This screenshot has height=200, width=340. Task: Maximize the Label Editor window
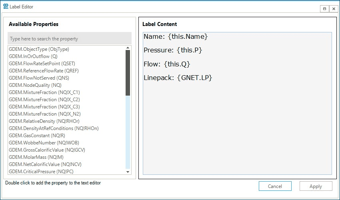pyautogui.click(x=324, y=8)
